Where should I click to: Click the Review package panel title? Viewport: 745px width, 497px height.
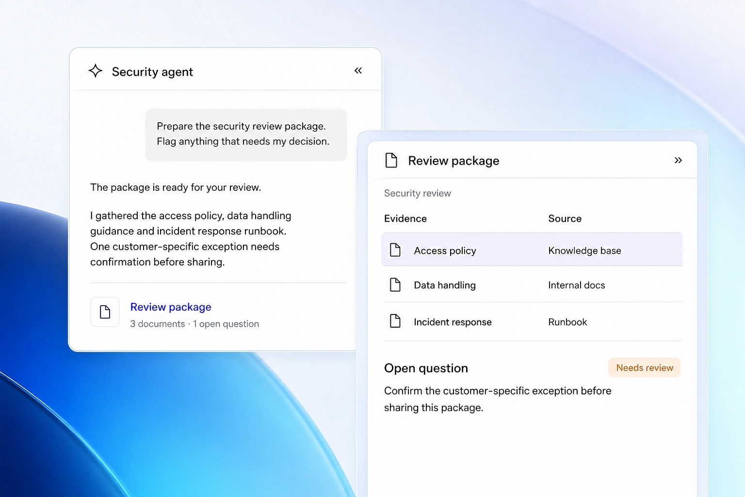(x=453, y=161)
